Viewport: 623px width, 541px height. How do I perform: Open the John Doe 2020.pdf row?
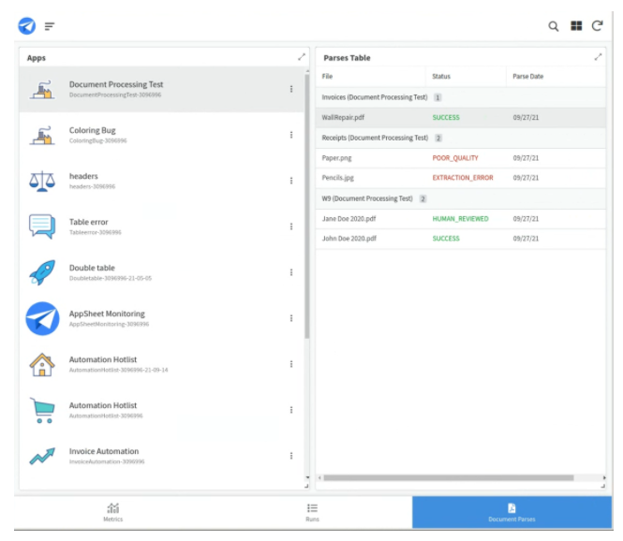click(461, 239)
